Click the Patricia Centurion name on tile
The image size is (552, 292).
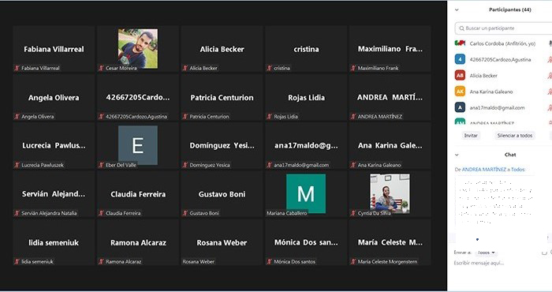click(x=222, y=98)
